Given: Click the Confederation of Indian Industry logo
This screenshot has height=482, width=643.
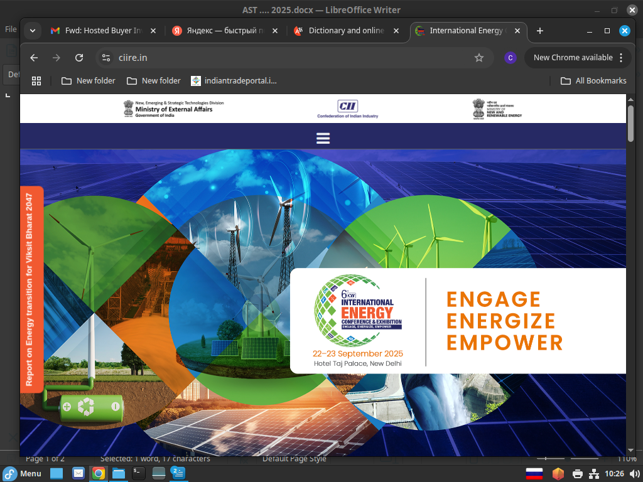Looking at the screenshot, I should 348,109.
